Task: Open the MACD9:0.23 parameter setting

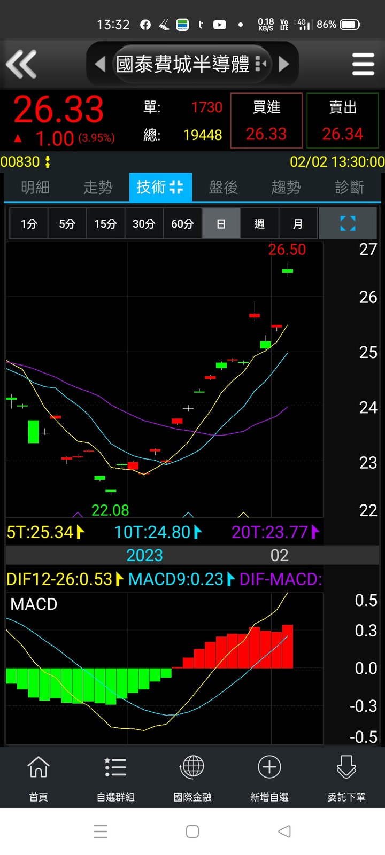Action: [x=181, y=579]
